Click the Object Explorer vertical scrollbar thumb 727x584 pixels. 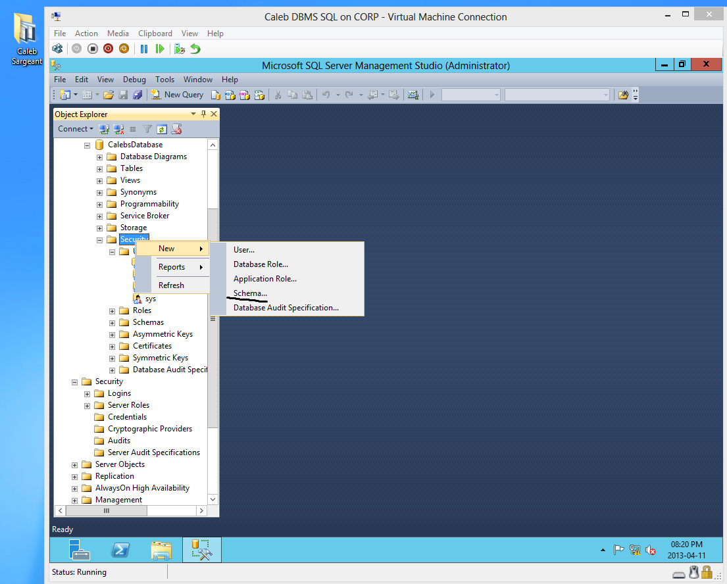[213, 318]
